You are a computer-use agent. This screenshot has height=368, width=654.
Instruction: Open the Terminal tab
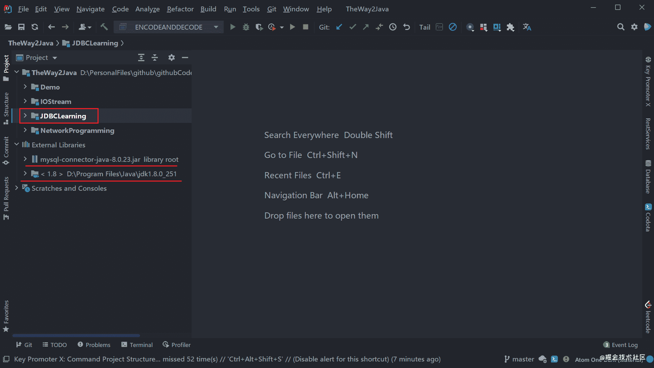click(137, 345)
